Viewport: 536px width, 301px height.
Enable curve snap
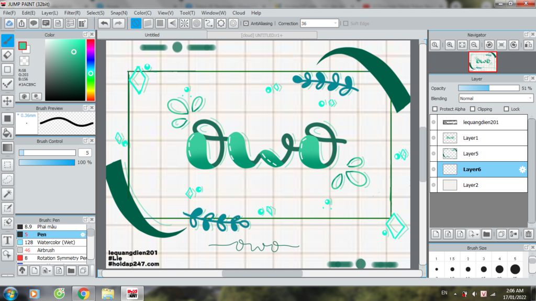209,23
